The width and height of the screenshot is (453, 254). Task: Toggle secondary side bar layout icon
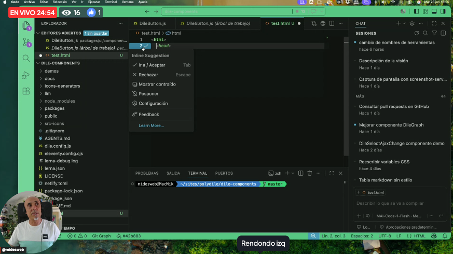coord(443,11)
